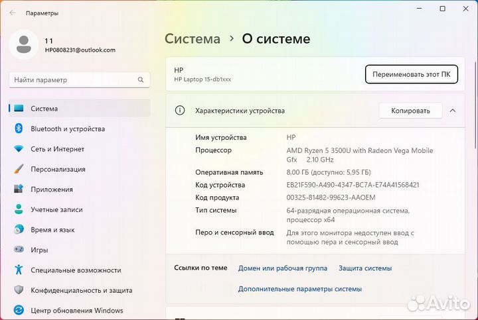Open the Приложения section
478x320 pixels.
[80, 189]
